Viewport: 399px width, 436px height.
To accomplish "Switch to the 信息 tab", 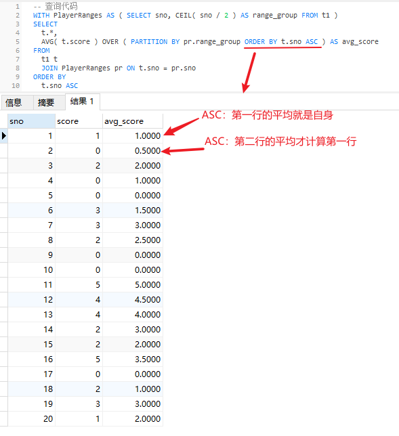I will pos(17,103).
